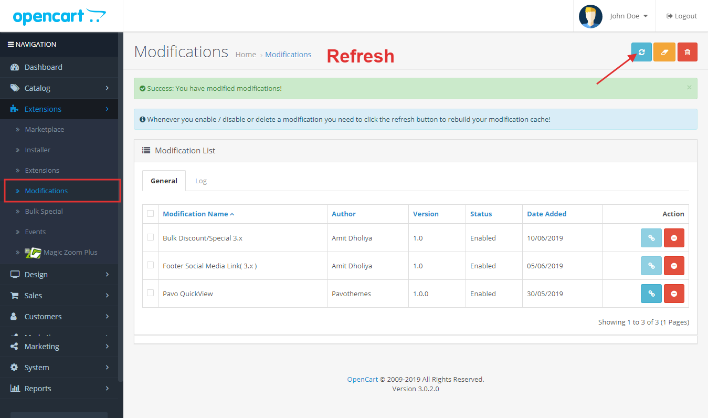
Task: Sort by Author column header
Action: coord(344,214)
